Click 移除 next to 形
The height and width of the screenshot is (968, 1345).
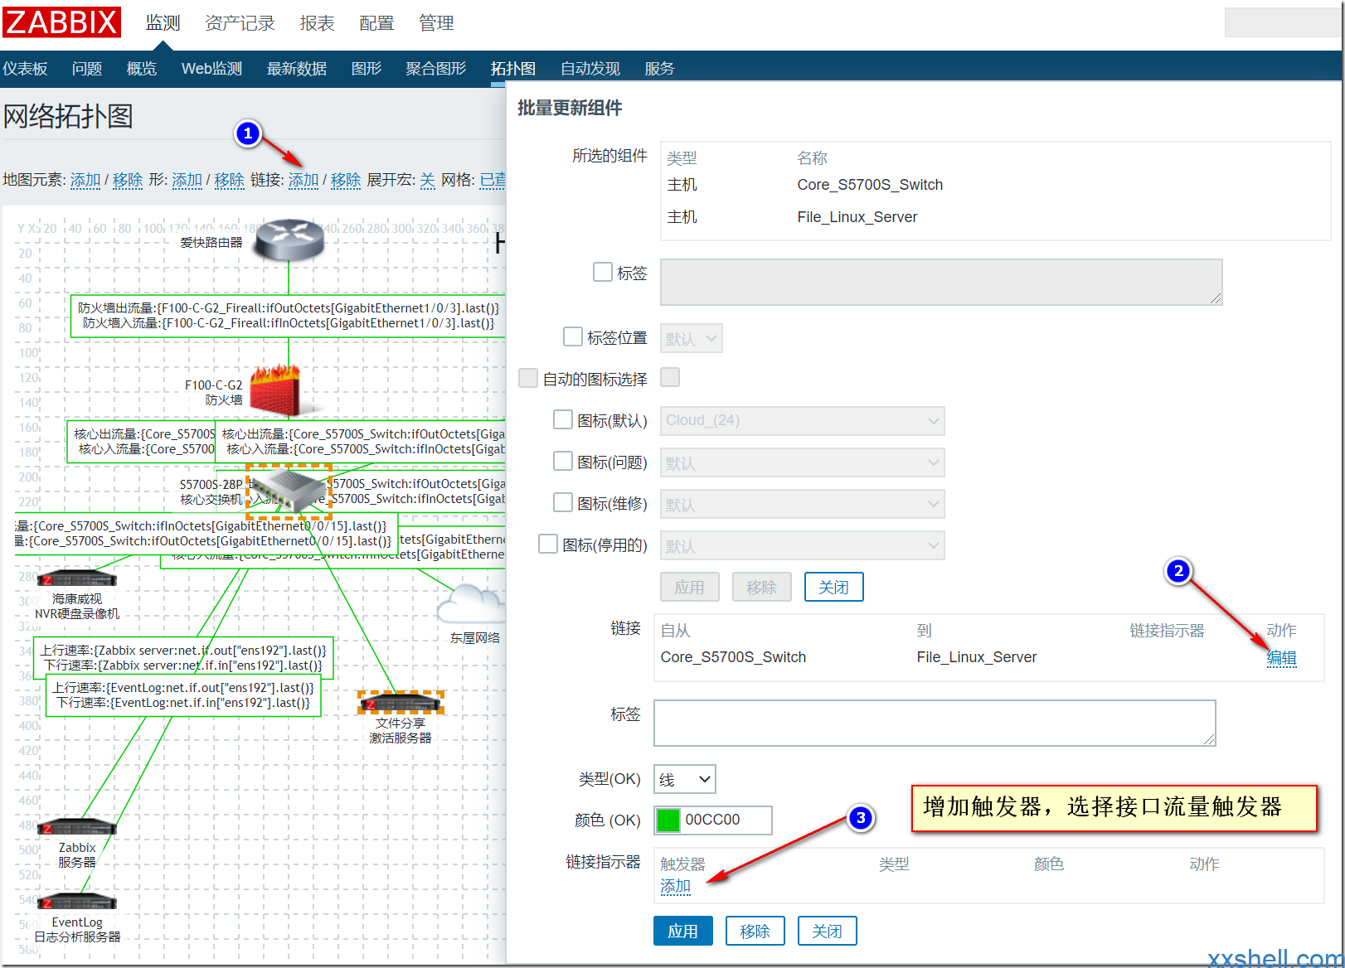(230, 180)
